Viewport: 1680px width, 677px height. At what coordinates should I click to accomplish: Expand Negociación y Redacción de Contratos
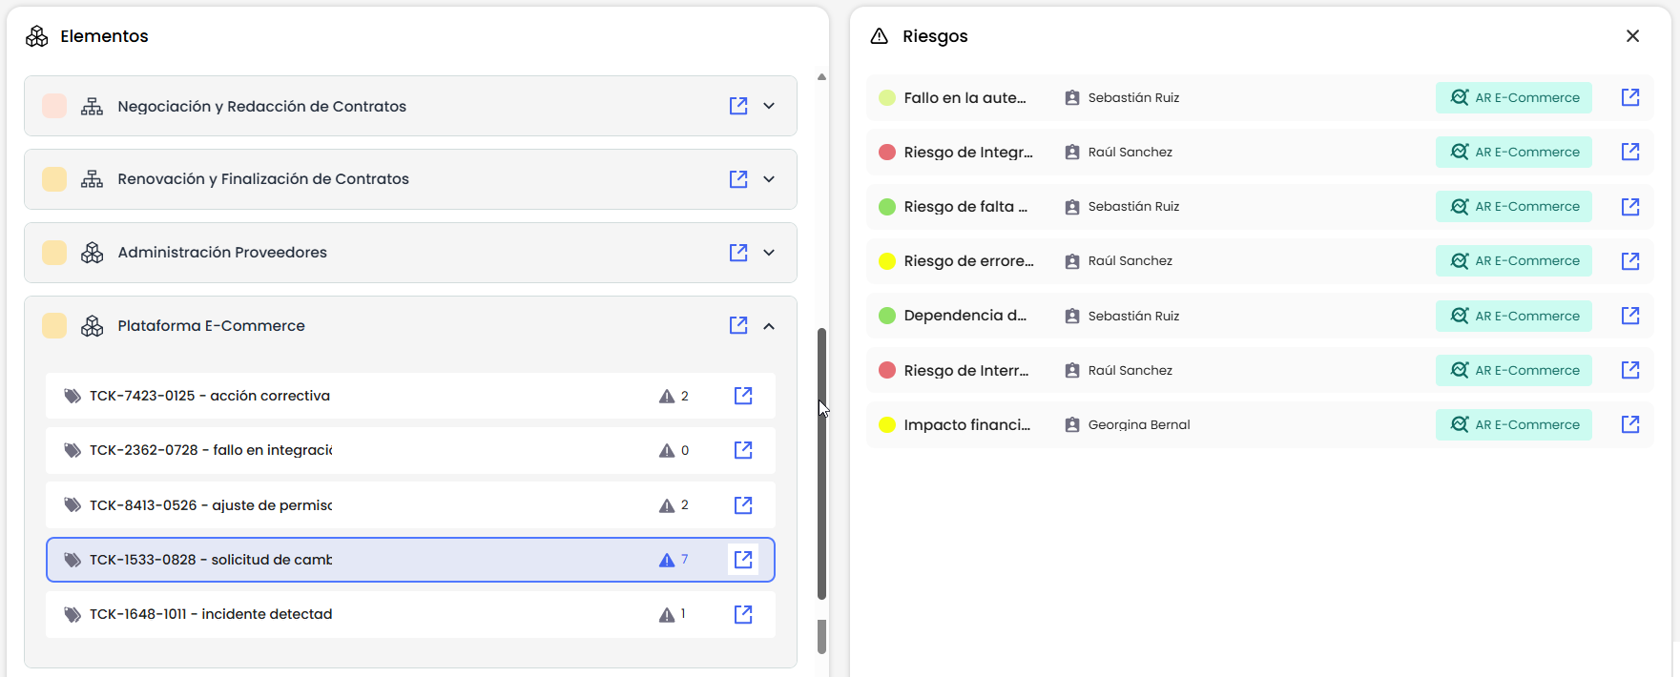coord(769,106)
